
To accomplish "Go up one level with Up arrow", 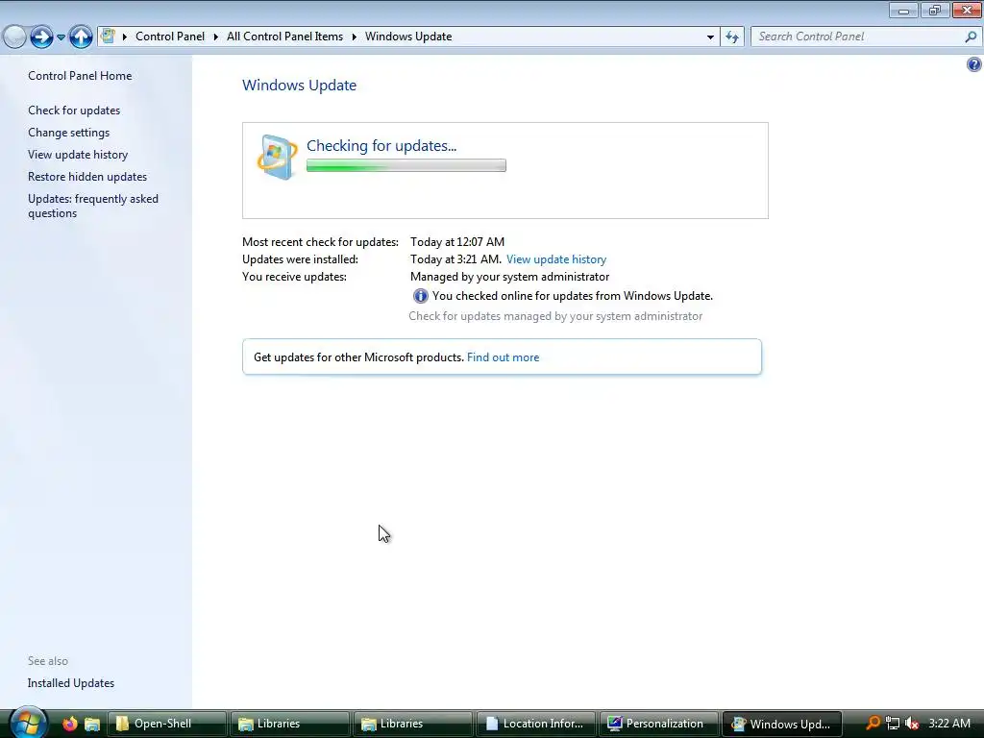I will (81, 37).
